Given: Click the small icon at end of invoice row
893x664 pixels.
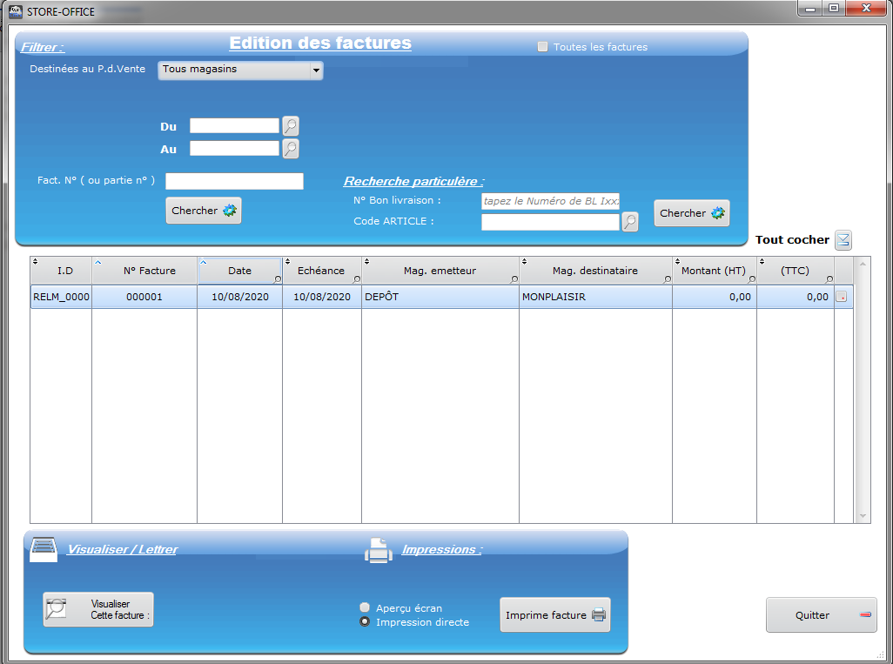Looking at the screenshot, I should pyautogui.click(x=842, y=297).
